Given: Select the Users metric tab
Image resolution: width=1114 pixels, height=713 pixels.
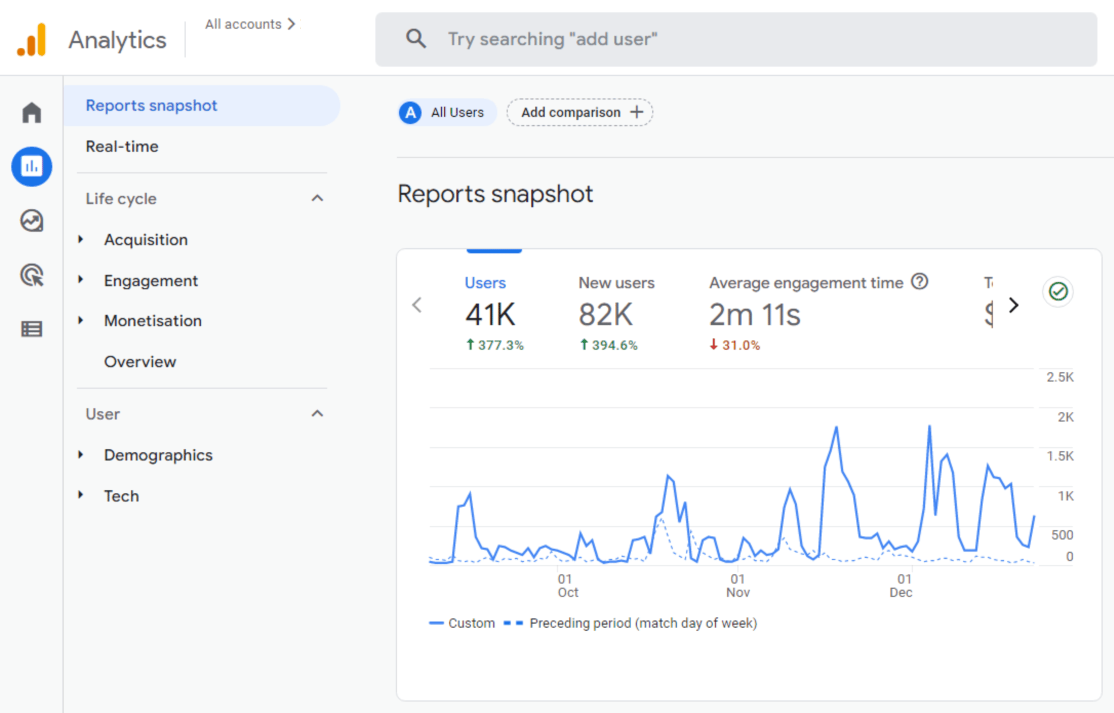Looking at the screenshot, I should tap(494, 313).
